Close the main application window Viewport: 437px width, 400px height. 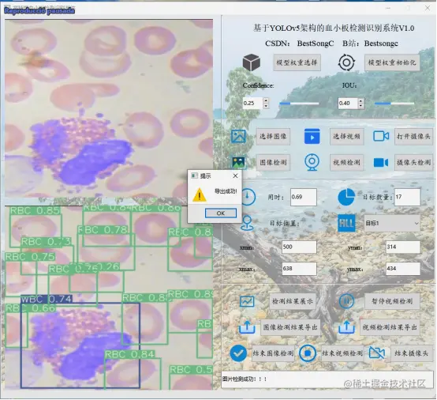[428, 8]
